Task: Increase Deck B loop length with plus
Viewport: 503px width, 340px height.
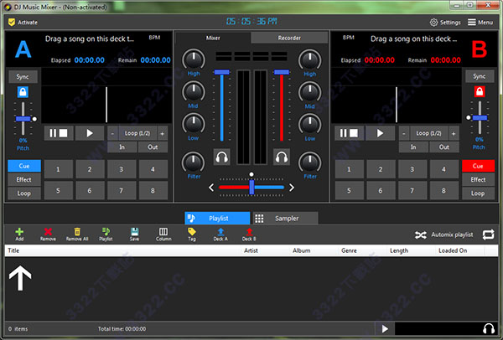Action: tap(454, 133)
